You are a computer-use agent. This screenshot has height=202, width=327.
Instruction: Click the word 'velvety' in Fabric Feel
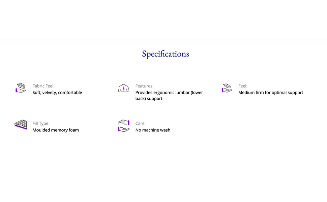pyautogui.click(x=50, y=93)
